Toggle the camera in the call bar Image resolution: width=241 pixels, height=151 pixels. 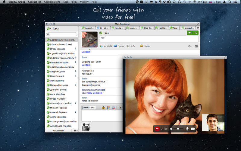(x=193, y=129)
